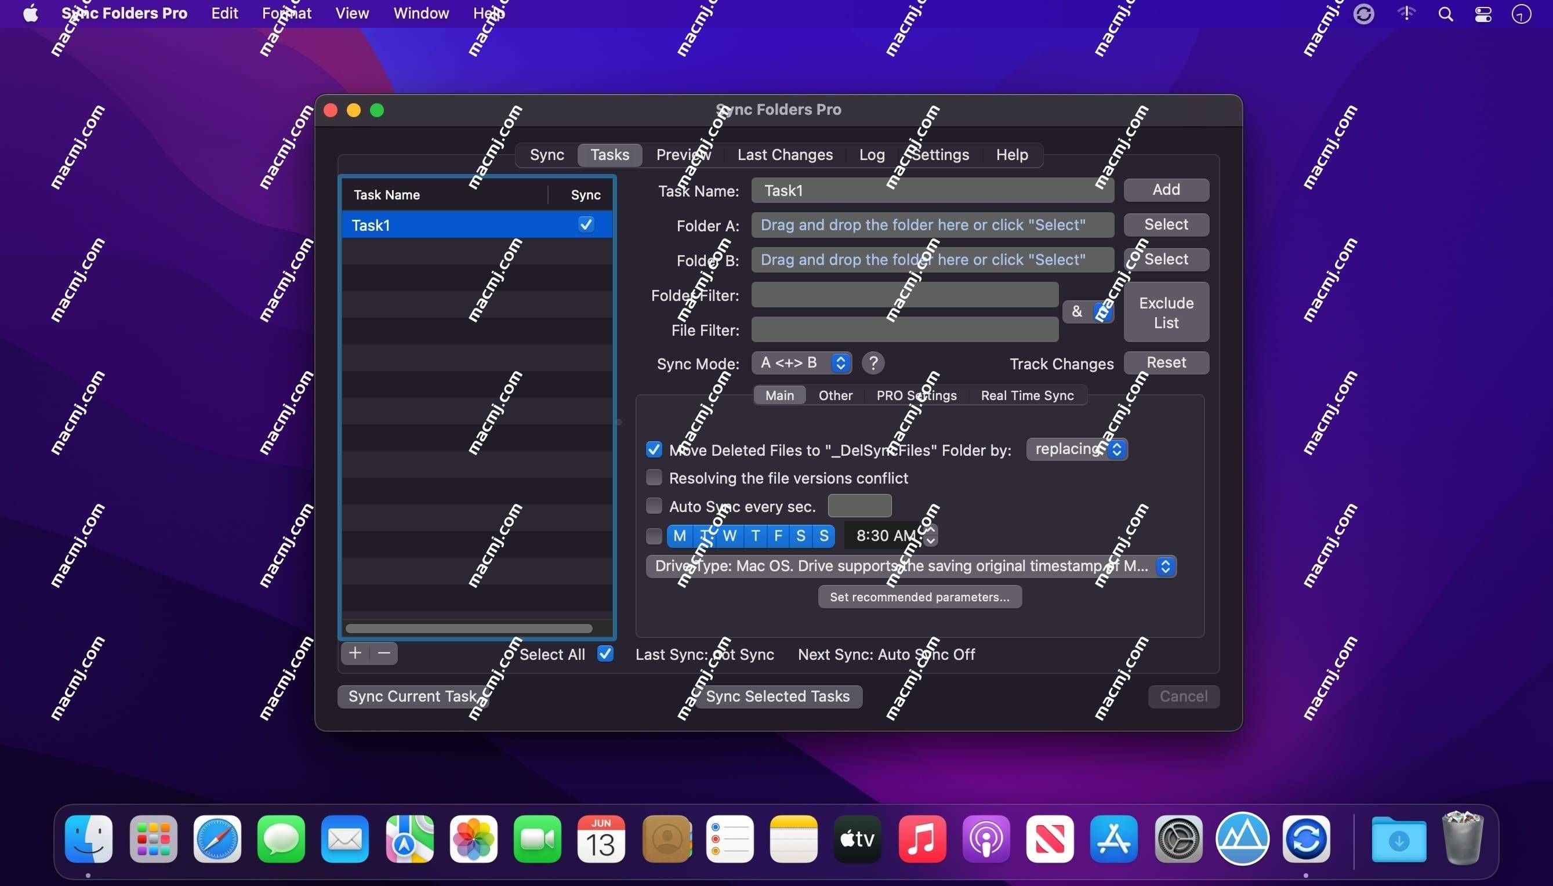Open Podcasts app in dock

pyautogui.click(x=986, y=839)
